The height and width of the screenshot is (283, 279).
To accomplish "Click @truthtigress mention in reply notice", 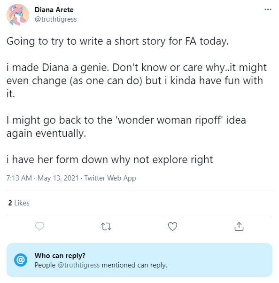I will (x=78, y=265).
